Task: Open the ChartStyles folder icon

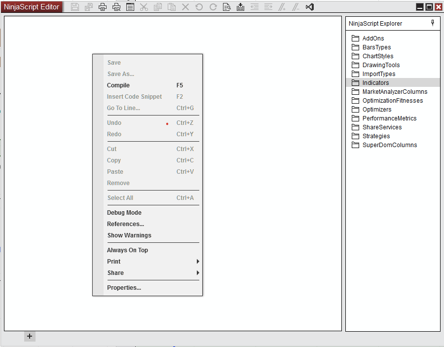Action: coord(355,56)
